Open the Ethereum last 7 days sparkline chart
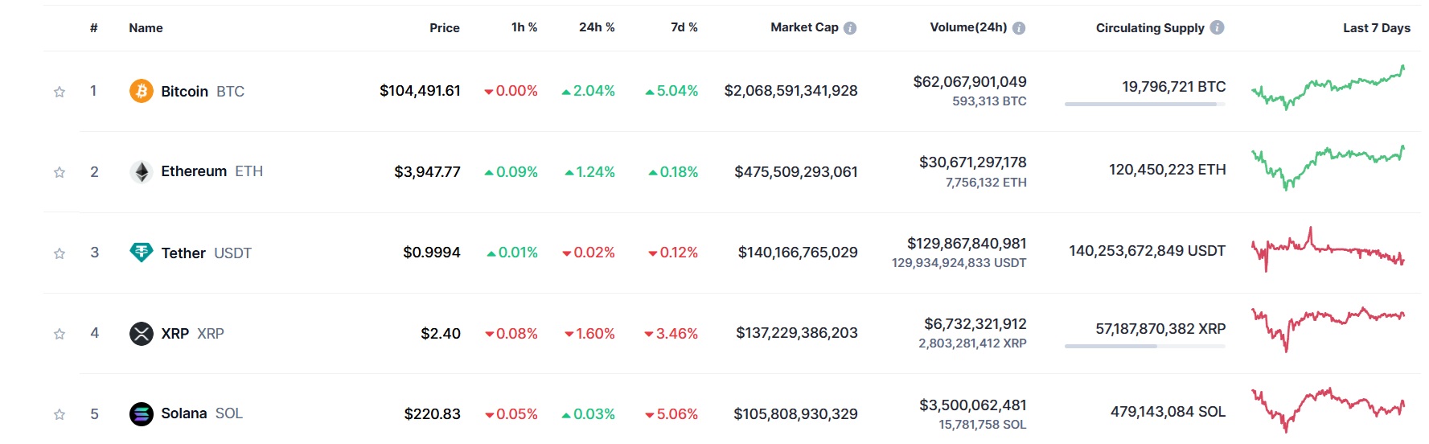This screenshot has height=444, width=1429. [1328, 166]
